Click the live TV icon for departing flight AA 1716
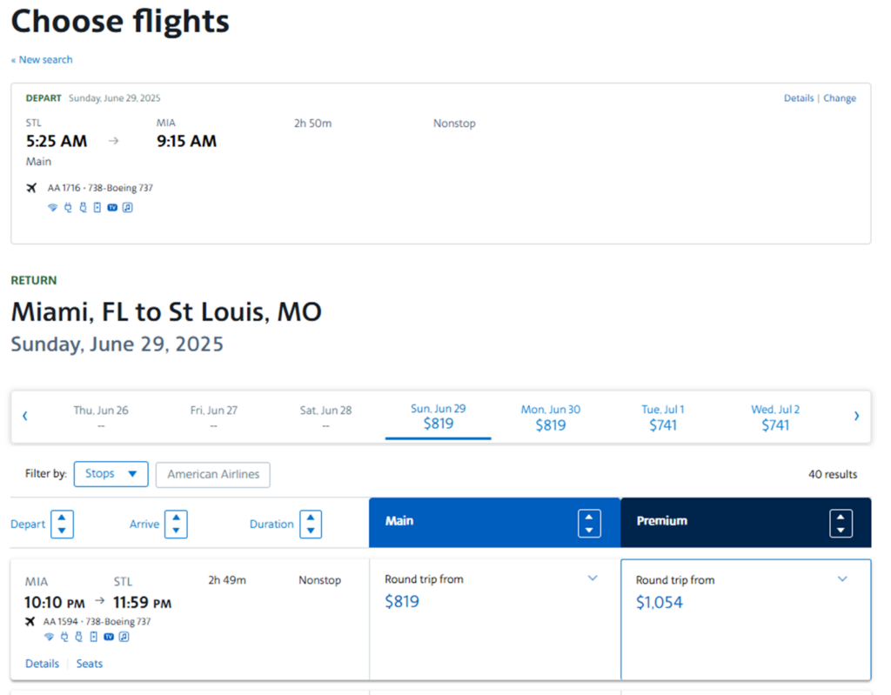Viewport: 891px width, 695px height. coord(112,207)
